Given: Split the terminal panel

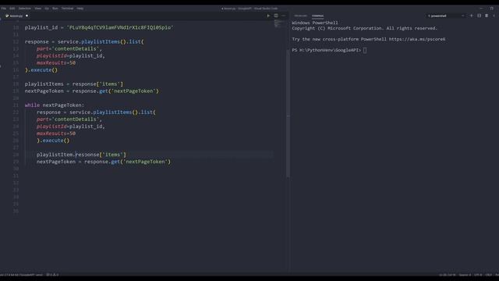Looking at the screenshot, I should pyautogui.click(x=479, y=16).
